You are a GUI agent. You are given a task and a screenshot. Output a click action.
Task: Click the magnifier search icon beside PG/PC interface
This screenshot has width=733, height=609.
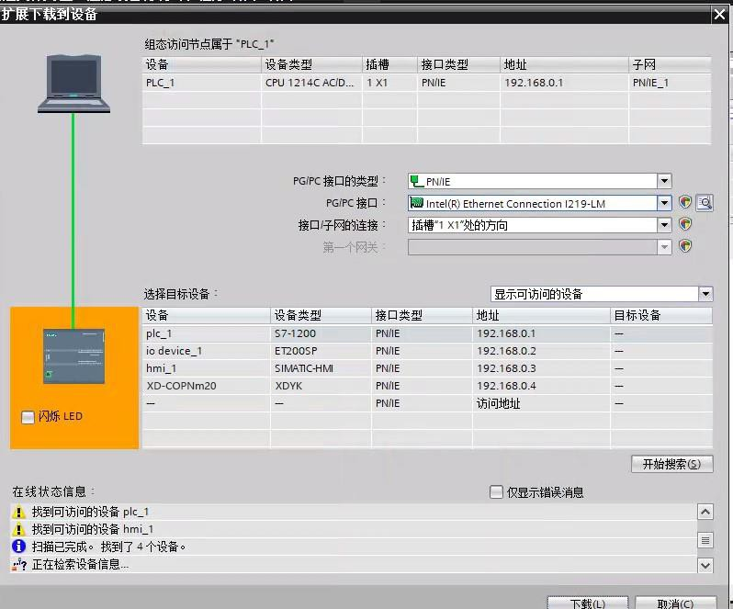click(705, 203)
